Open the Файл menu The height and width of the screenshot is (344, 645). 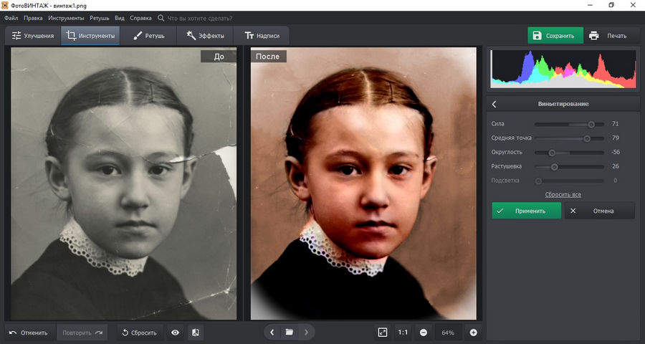[11, 17]
